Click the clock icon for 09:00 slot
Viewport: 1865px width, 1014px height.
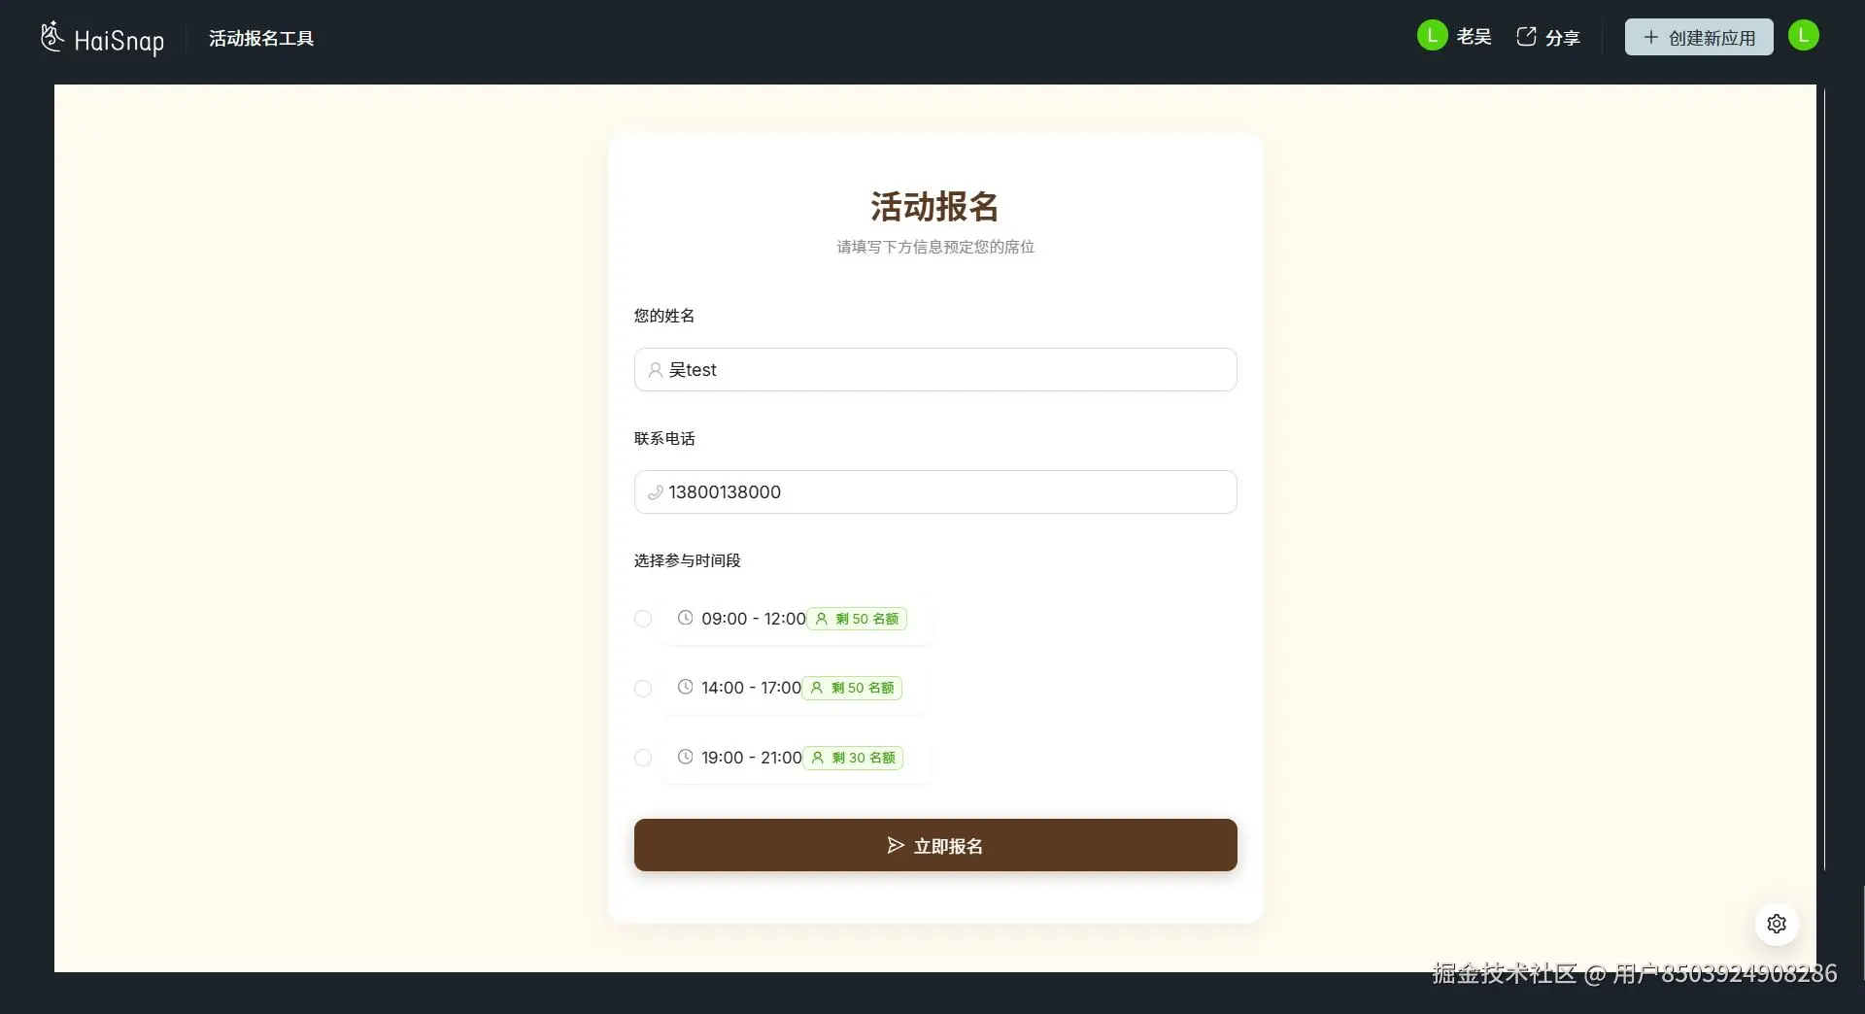[x=685, y=618]
